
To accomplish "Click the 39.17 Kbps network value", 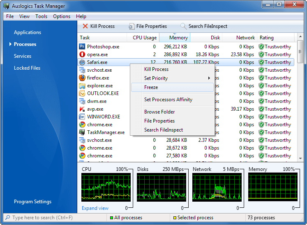I will (x=242, y=109).
